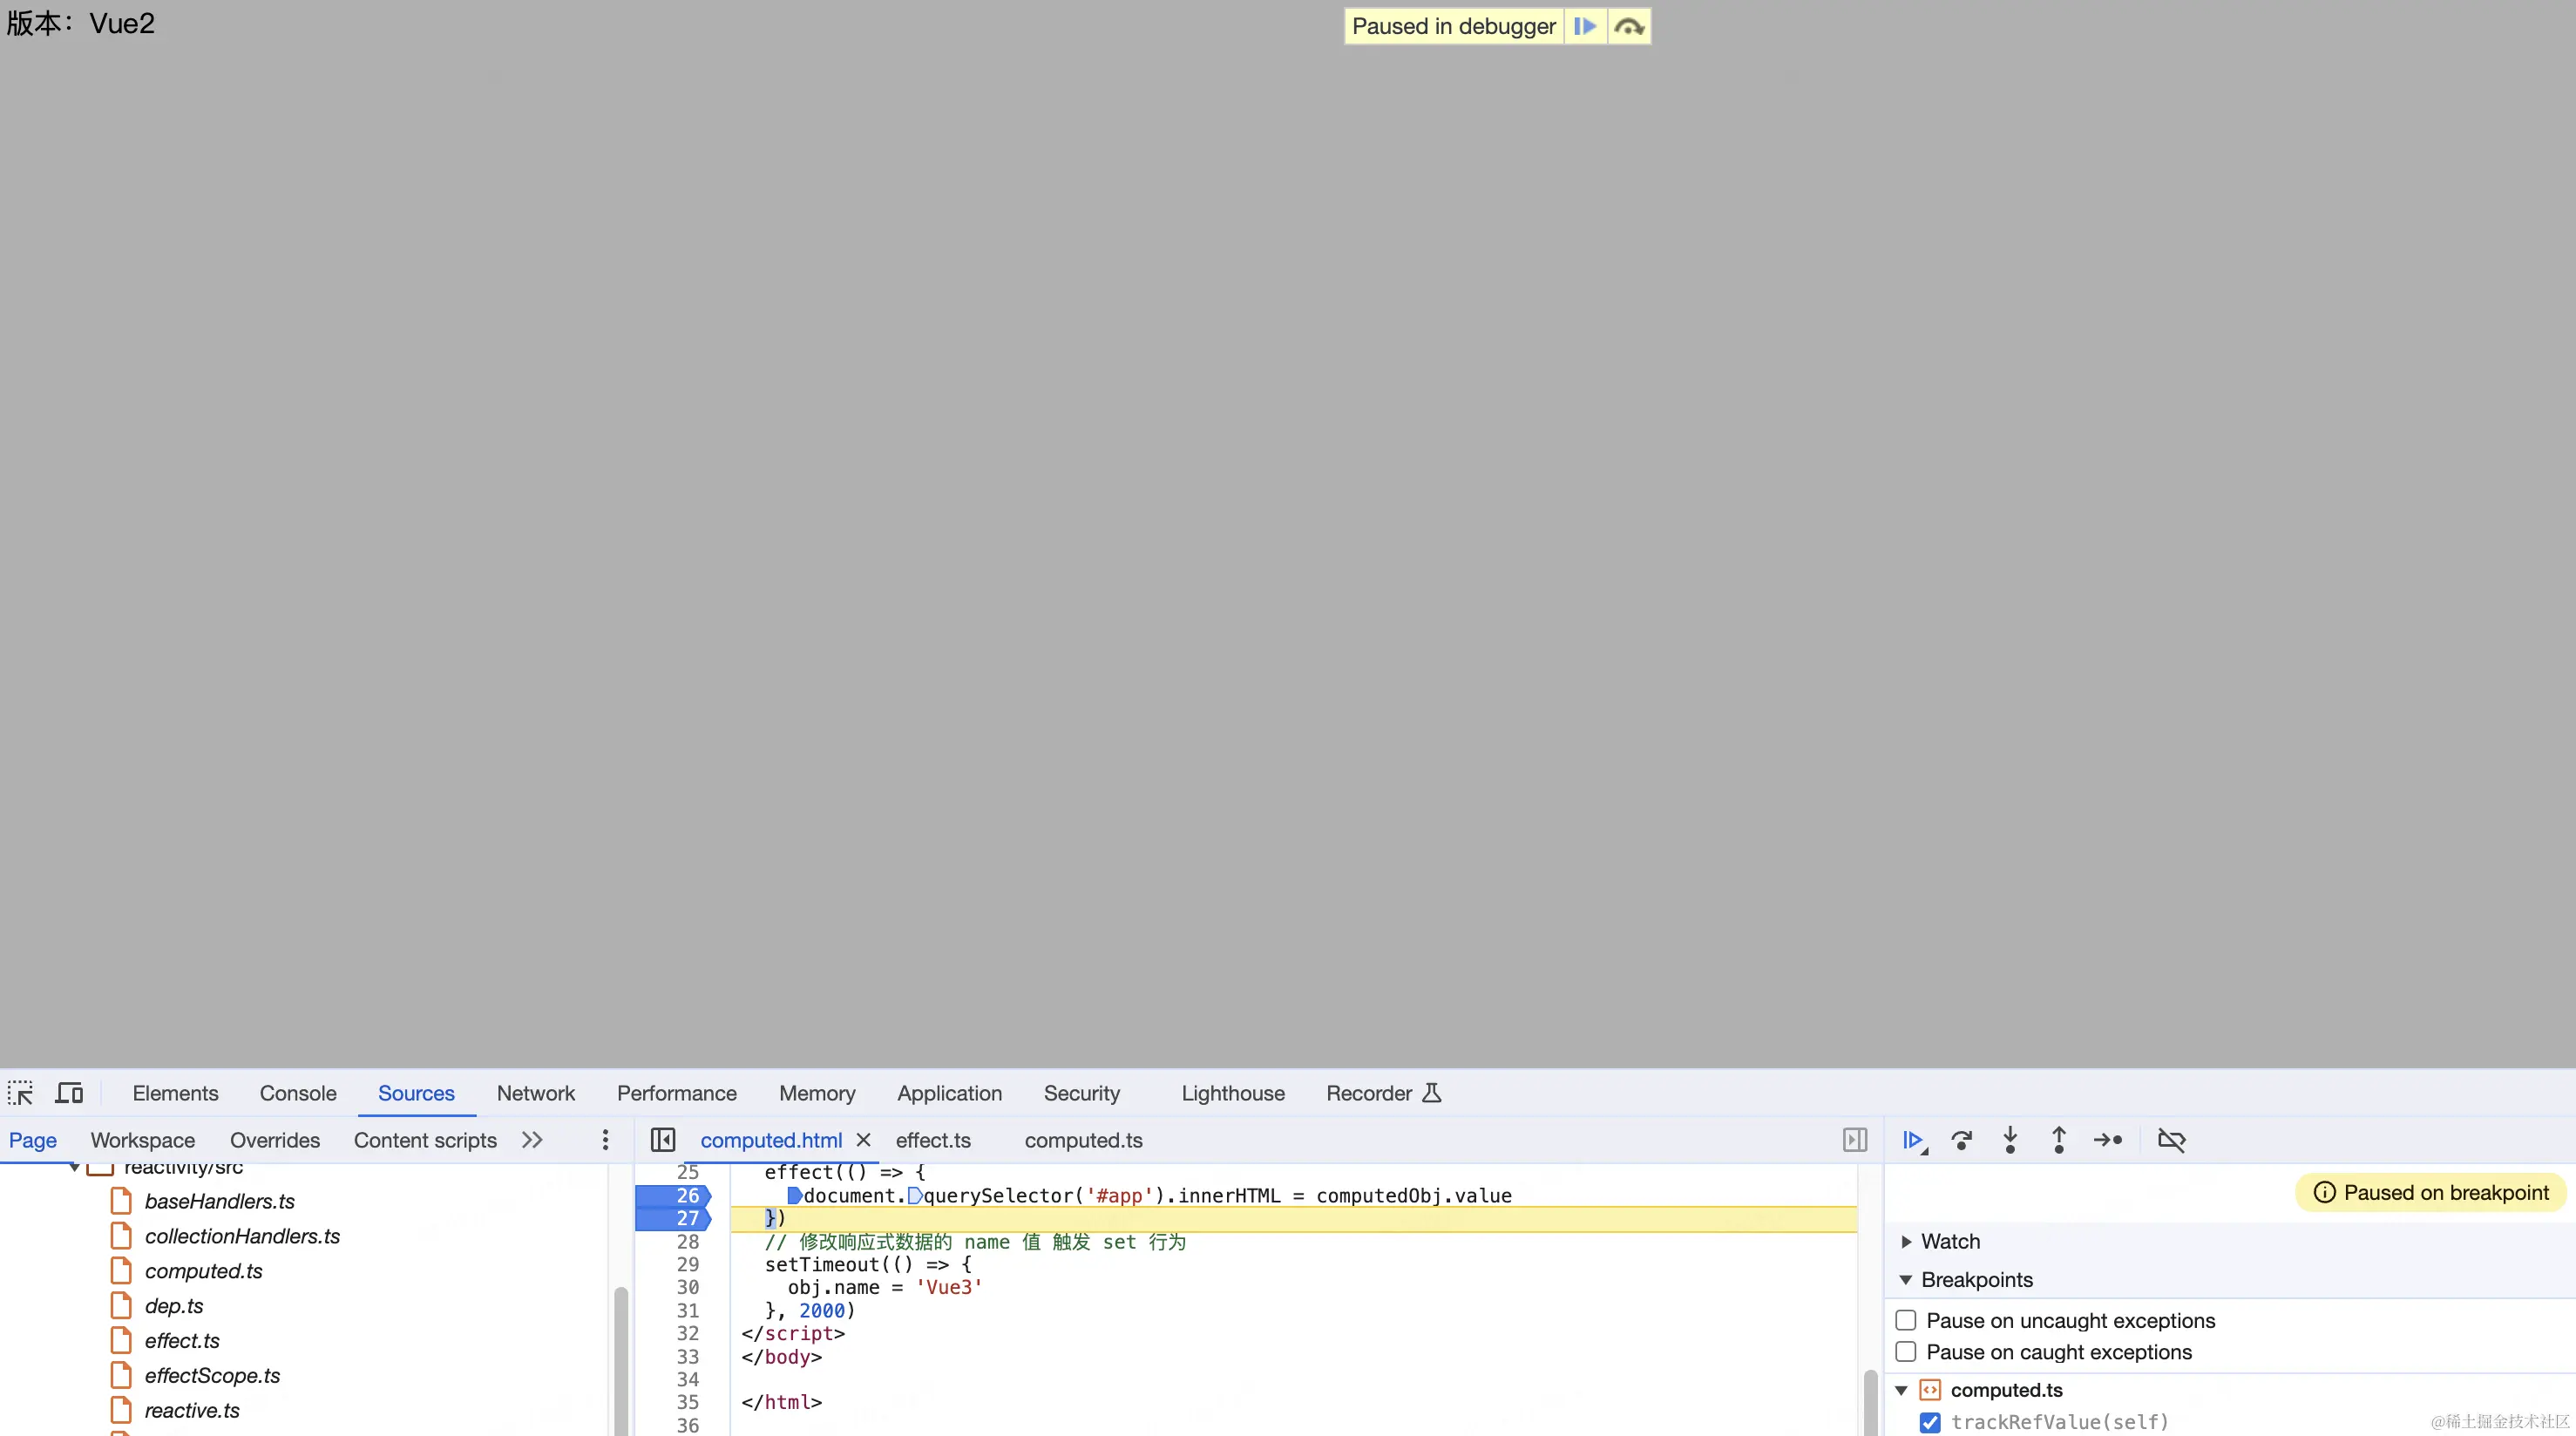The height and width of the screenshot is (1436, 2576).
Task: Close the computed.html editor tab
Action: 864,1140
